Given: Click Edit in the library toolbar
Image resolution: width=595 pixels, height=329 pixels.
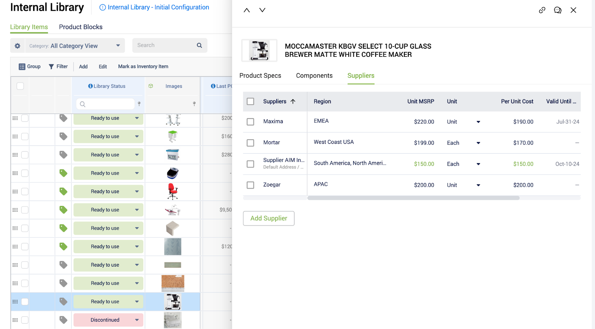Looking at the screenshot, I should 103,66.
